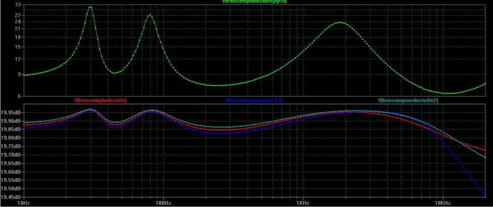This screenshot has width=493, height=207.
Task: Click the 19.50dB axis label
Action: (x=11, y=189)
